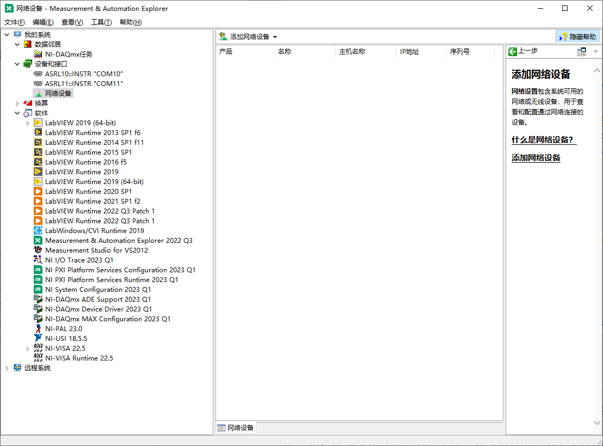
Task: Click the 隐藏帮助 button
Action: 577,36
